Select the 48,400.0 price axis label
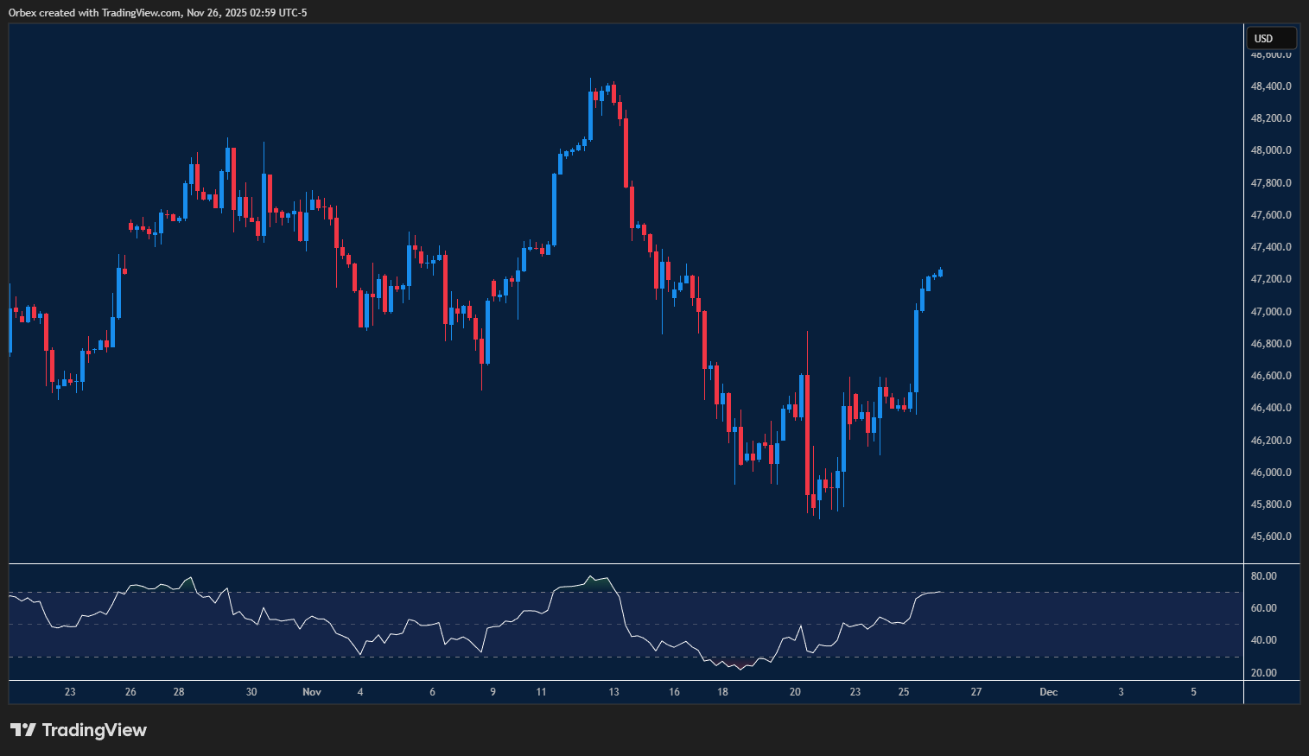The image size is (1309, 756). click(x=1271, y=86)
